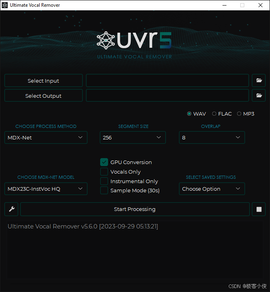Click the Start Processing button
Screen dimensions: 270x292
point(135,209)
